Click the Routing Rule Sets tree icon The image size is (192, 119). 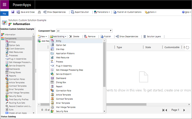pyautogui.click(x=7, y=103)
